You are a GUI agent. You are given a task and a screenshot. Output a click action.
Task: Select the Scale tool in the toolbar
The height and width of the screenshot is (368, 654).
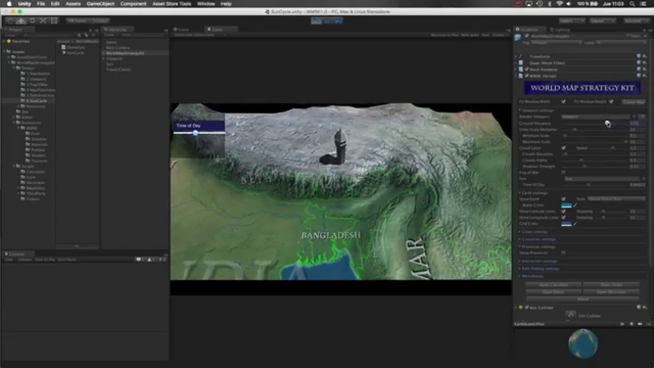[x=42, y=21]
